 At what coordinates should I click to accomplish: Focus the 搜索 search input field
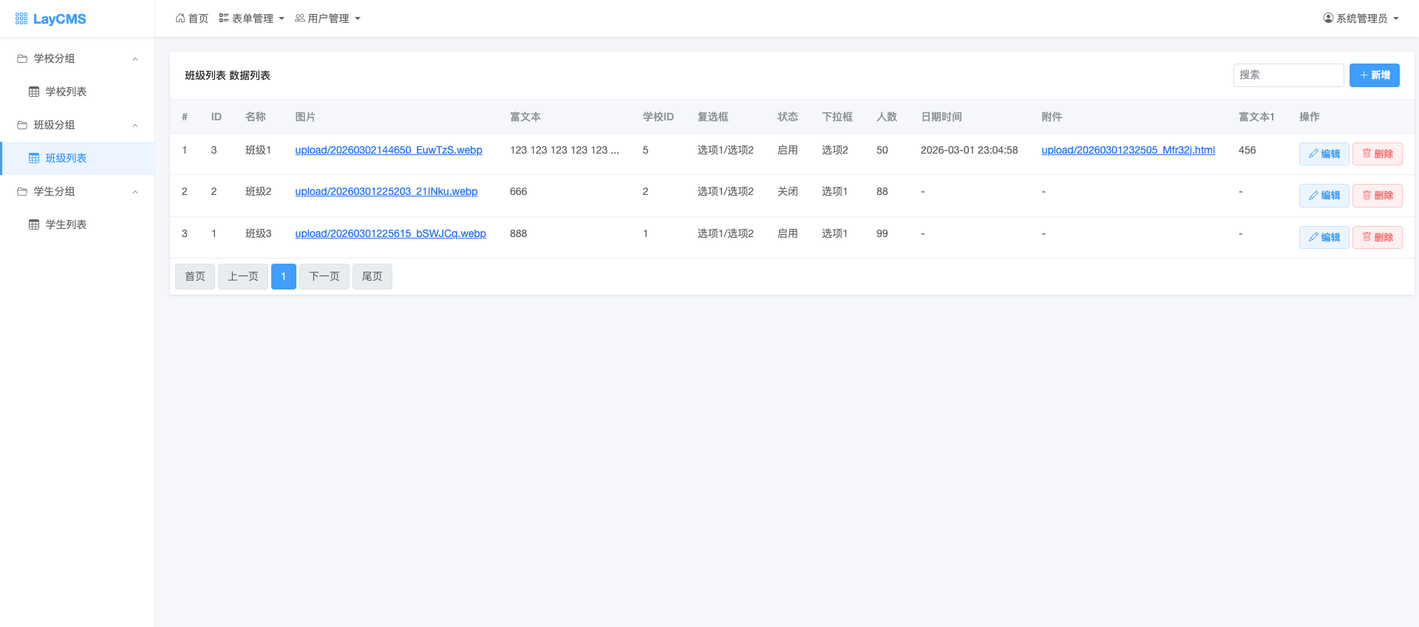pyautogui.click(x=1288, y=75)
